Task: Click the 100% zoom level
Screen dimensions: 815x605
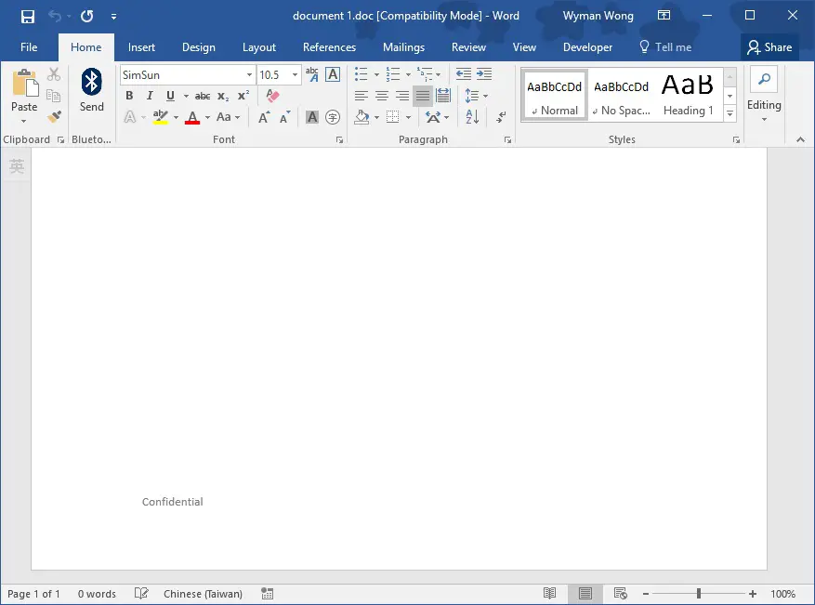Action: [x=782, y=594]
